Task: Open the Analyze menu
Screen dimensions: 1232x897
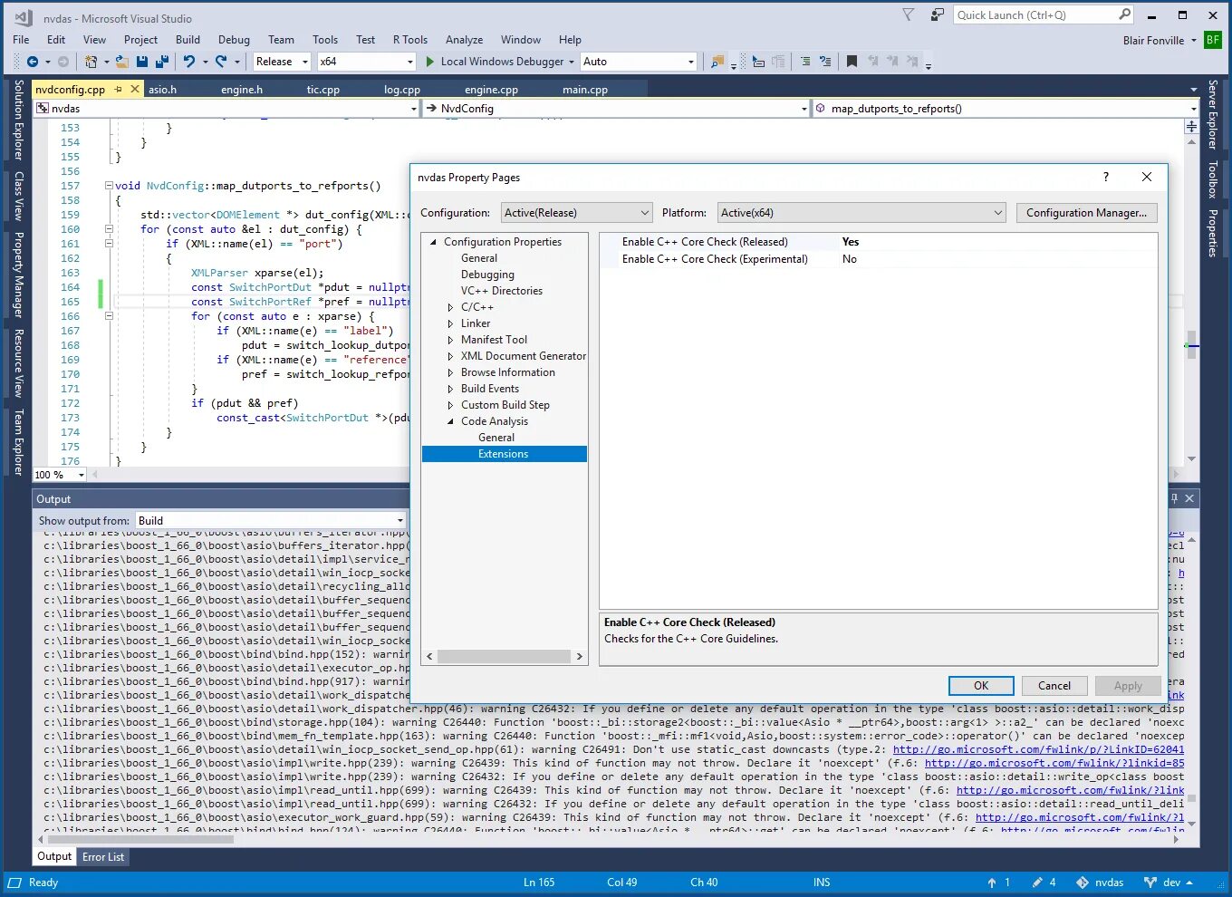Action: [464, 40]
